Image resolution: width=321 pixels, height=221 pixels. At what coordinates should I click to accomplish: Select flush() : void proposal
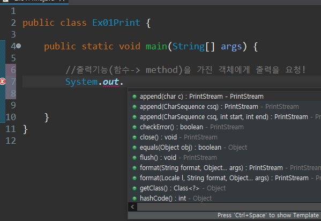[x=226, y=158]
